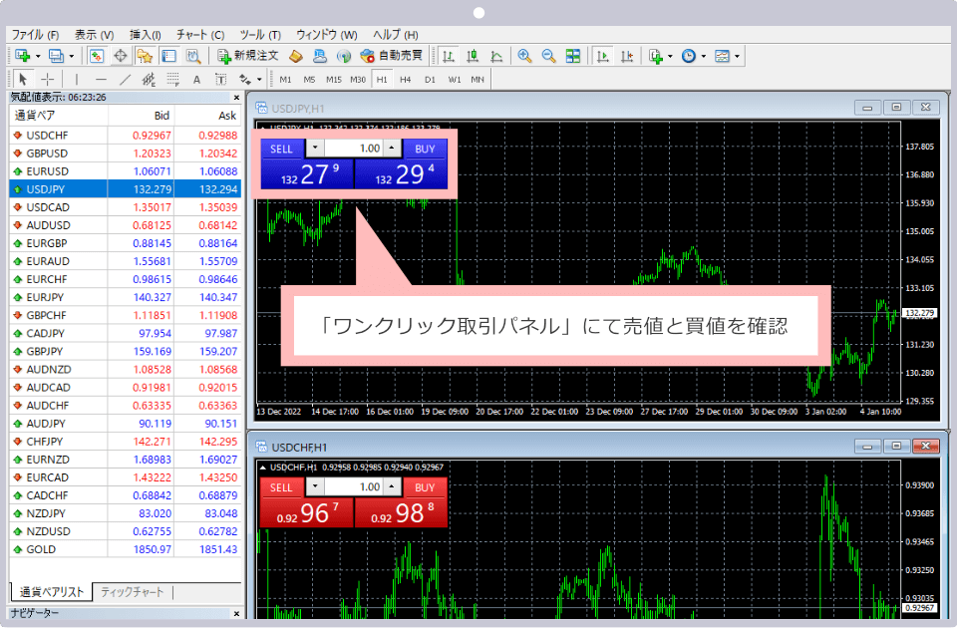This screenshot has width=957, height=628.
Task: Open the チャート (C) menu
Action: point(200,34)
